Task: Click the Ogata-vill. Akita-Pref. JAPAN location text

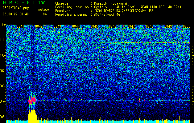Action: click(138, 7)
